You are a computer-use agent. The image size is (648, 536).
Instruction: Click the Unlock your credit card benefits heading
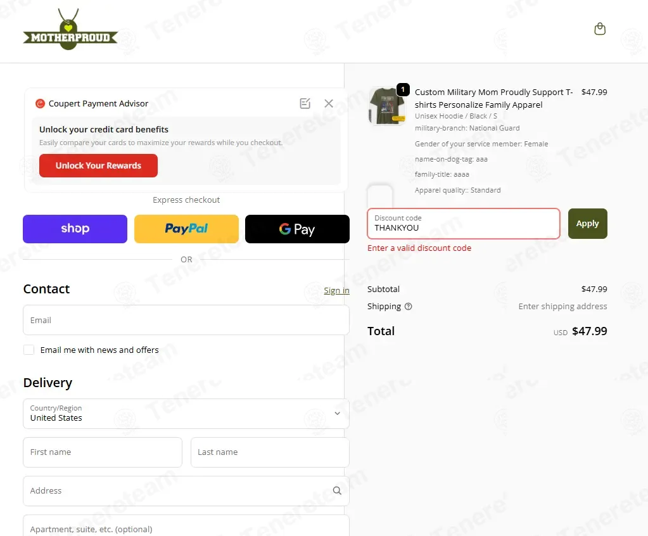coord(104,129)
